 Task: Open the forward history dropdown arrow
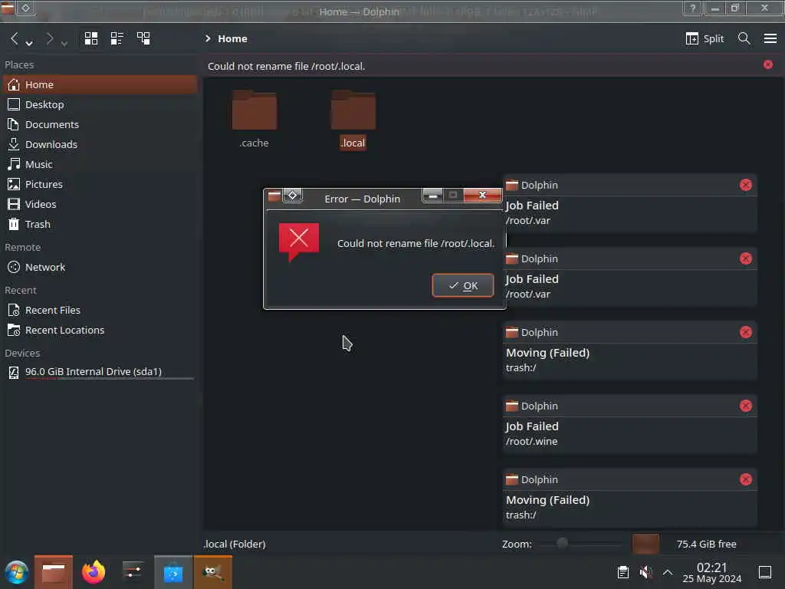tap(64, 43)
